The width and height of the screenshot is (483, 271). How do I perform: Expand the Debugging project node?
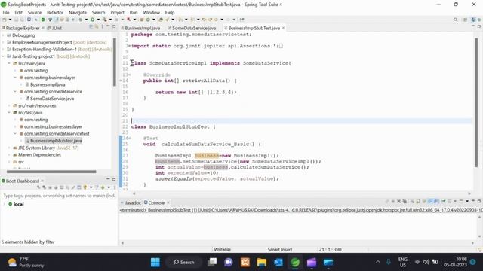(x=3, y=35)
